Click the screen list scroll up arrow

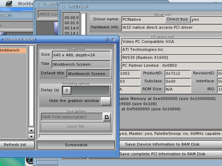click(x=31, y=130)
